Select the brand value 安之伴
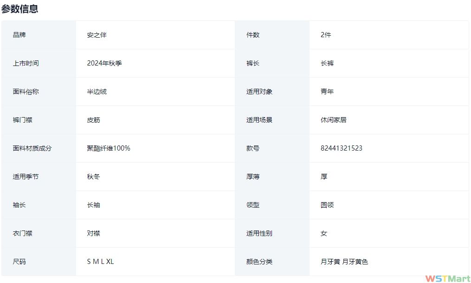The width and height of the screenshot is (471, 283). 97,35
